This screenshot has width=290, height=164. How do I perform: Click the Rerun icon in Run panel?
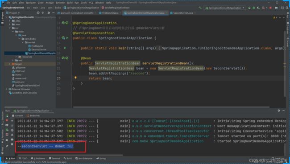point(7,116)
